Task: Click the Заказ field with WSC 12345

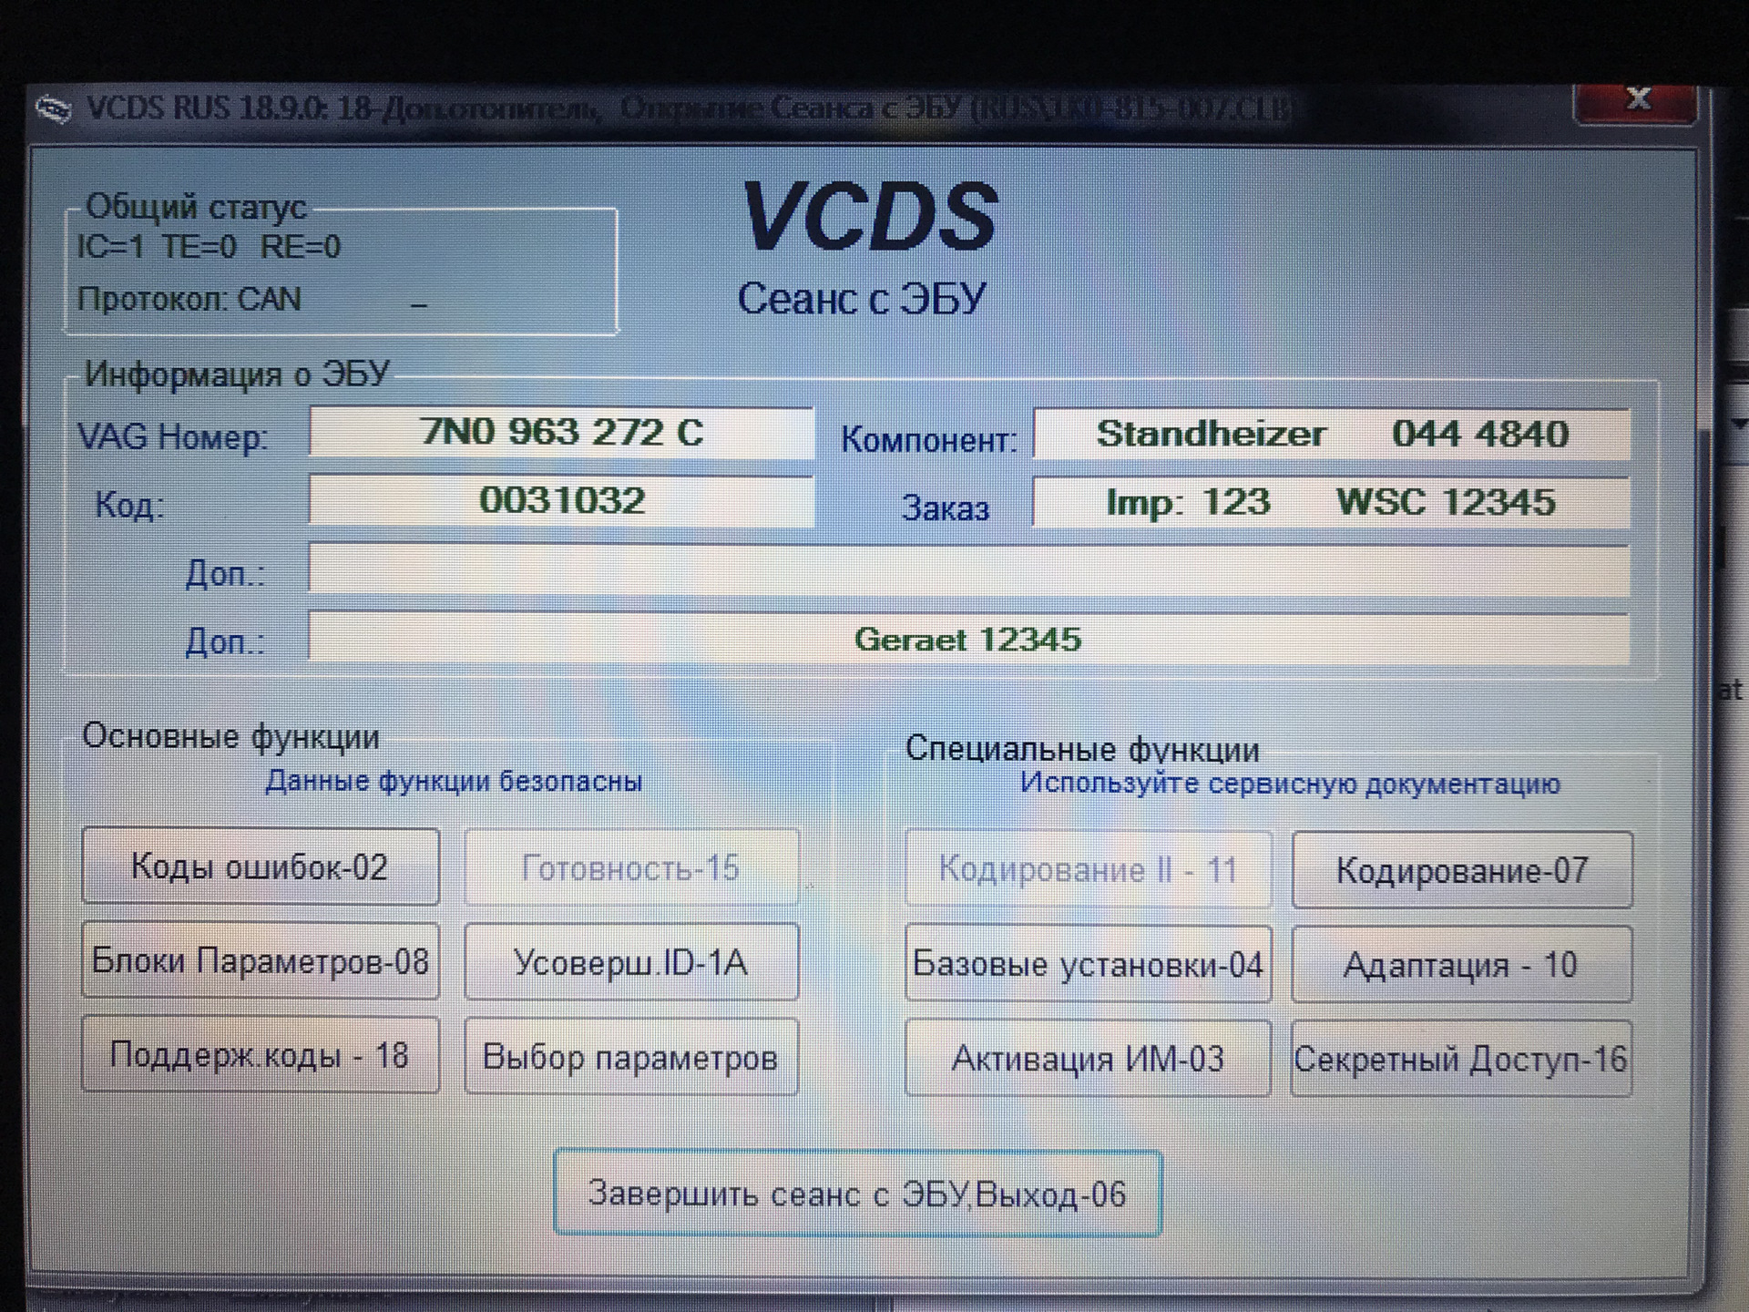Action: click(1331, 503)
